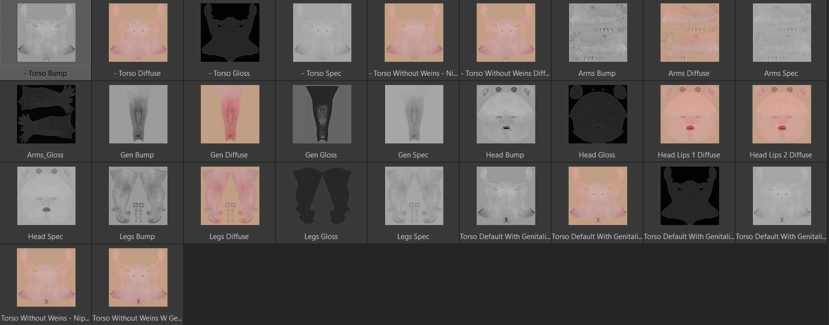Image resolution: width=829 pixels, height=325 pixels.
Task: Click the "Legs Gloss" label
Action: point(321,237)
